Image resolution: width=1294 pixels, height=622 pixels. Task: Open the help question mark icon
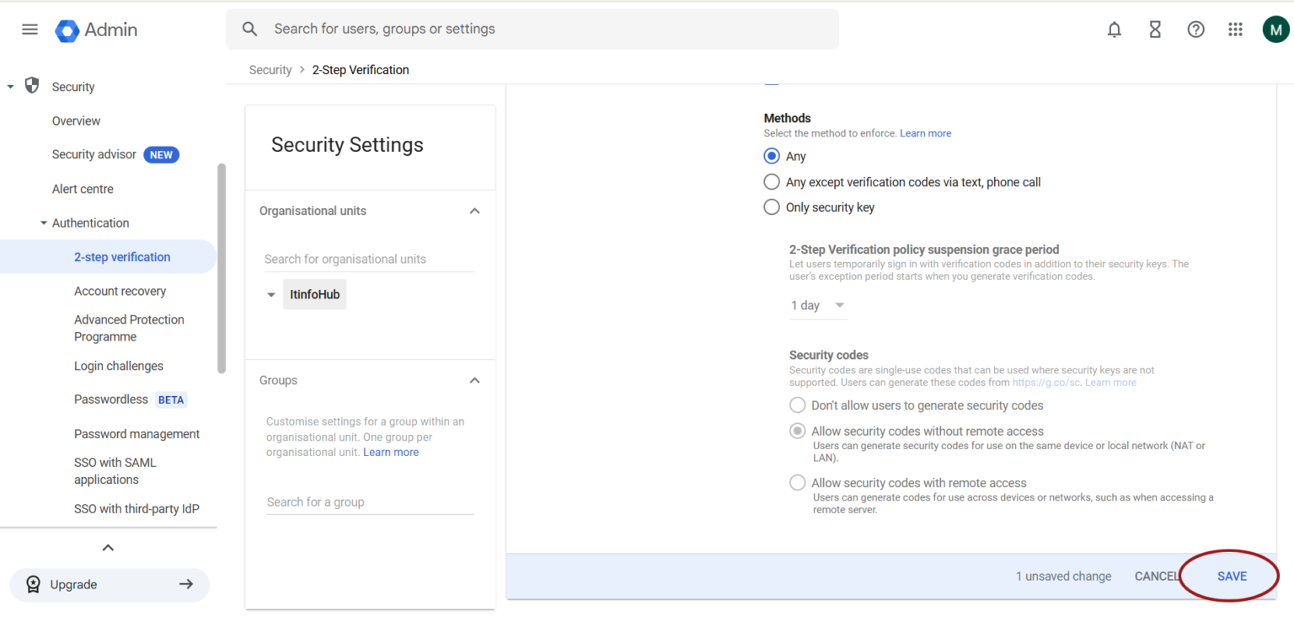pos(1195,29)
